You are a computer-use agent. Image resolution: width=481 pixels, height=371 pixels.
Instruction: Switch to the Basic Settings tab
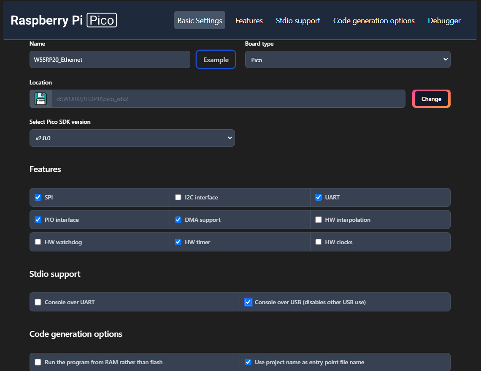(x=200, y=20)
